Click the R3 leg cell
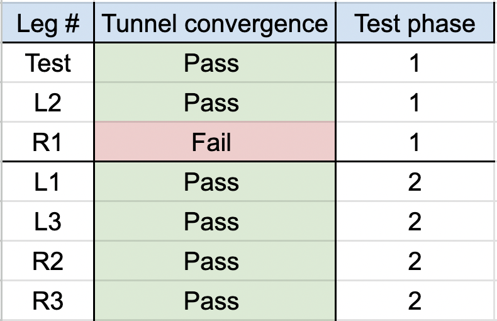Viewport: 497px width, 321px height. (x=47, y=301)
